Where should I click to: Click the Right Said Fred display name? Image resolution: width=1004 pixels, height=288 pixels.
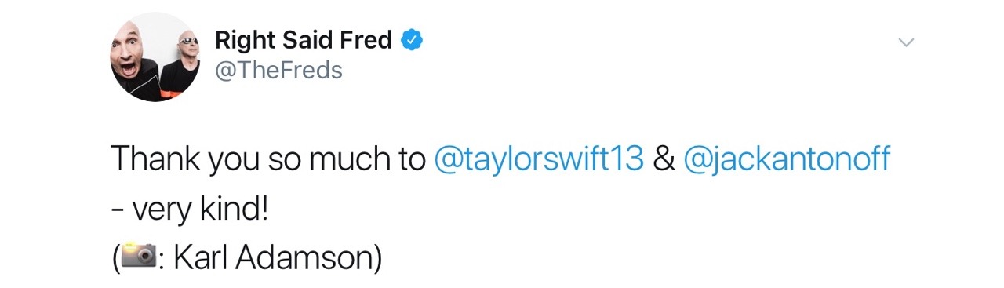(304, 39)
